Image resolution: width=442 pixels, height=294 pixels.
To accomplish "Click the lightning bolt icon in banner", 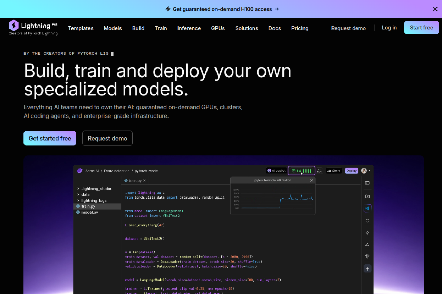I will (x=168, y=9).
